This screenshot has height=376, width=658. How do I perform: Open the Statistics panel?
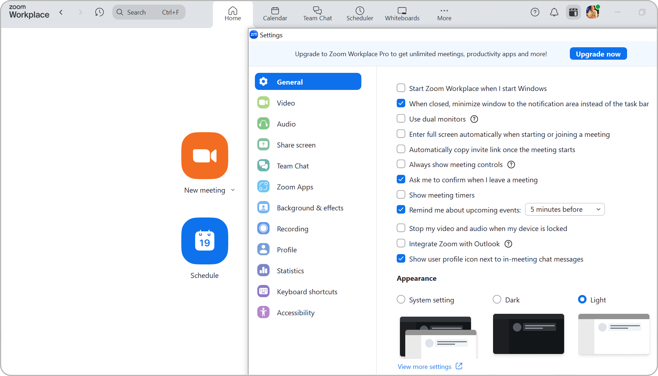coord(290,270)
